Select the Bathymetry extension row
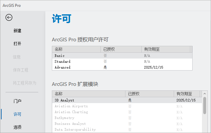Image resolution: width=211 pixels, height=133 pixels. click(127, 118)
